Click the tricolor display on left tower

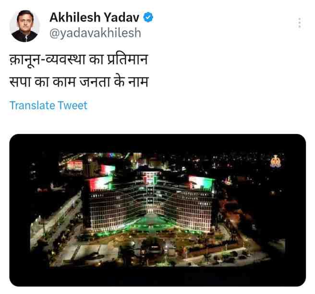tap(100, 184)
